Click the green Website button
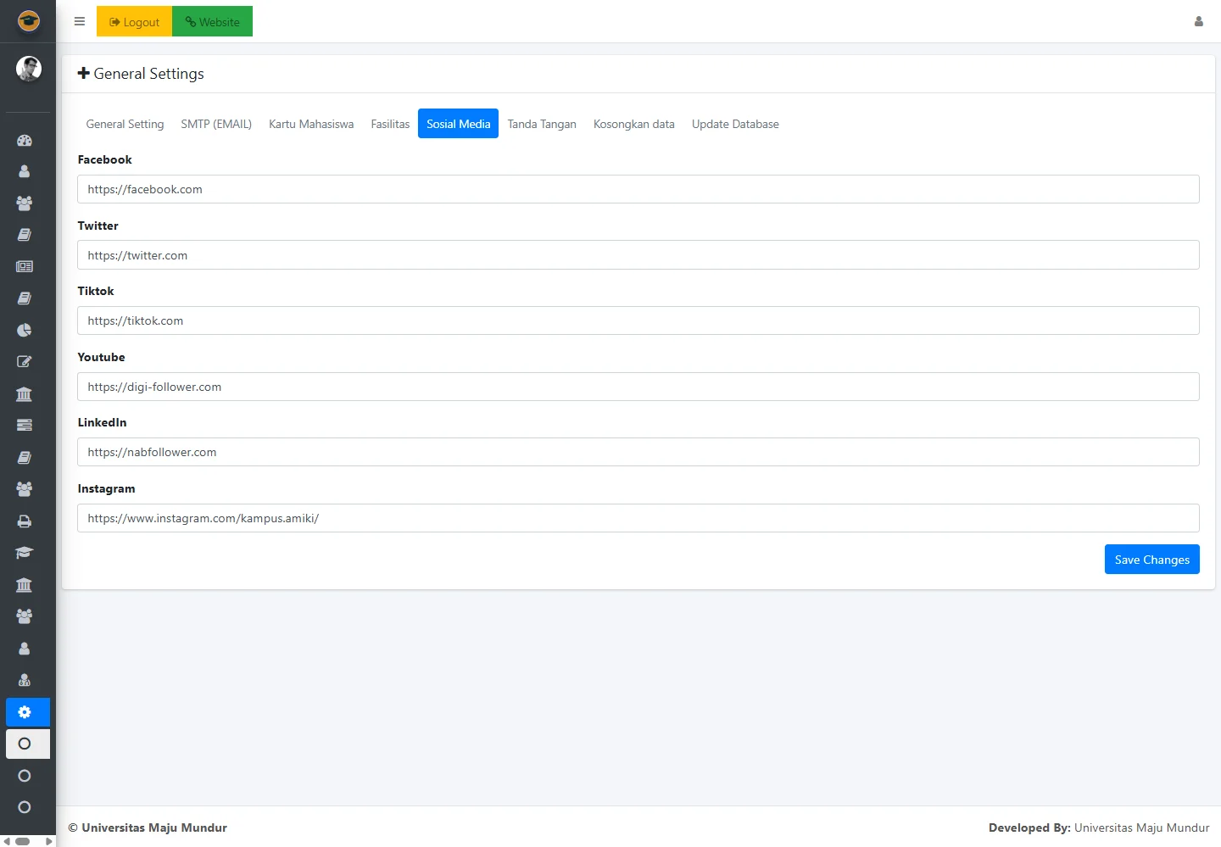1221x847 pixels. pos(213,22)
